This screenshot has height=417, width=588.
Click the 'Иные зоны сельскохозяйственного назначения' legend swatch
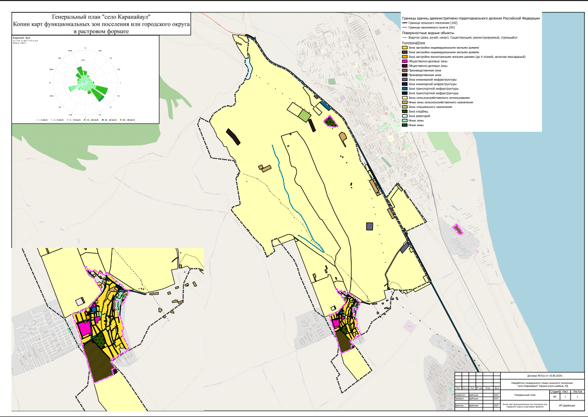[405, 102]
